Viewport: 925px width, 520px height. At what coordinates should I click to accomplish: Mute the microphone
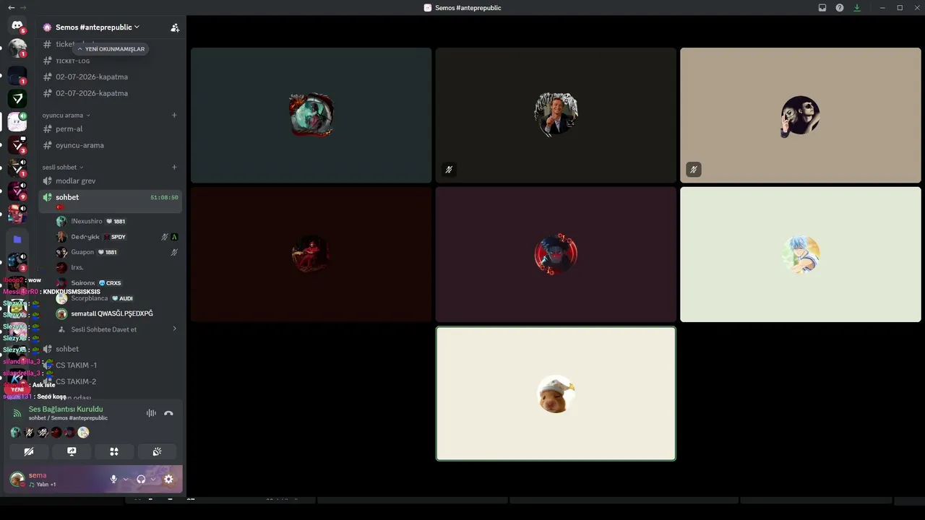click(x=113, y=479)
